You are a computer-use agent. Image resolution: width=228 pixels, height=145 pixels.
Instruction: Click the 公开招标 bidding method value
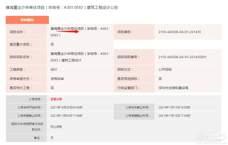(165, 69)
